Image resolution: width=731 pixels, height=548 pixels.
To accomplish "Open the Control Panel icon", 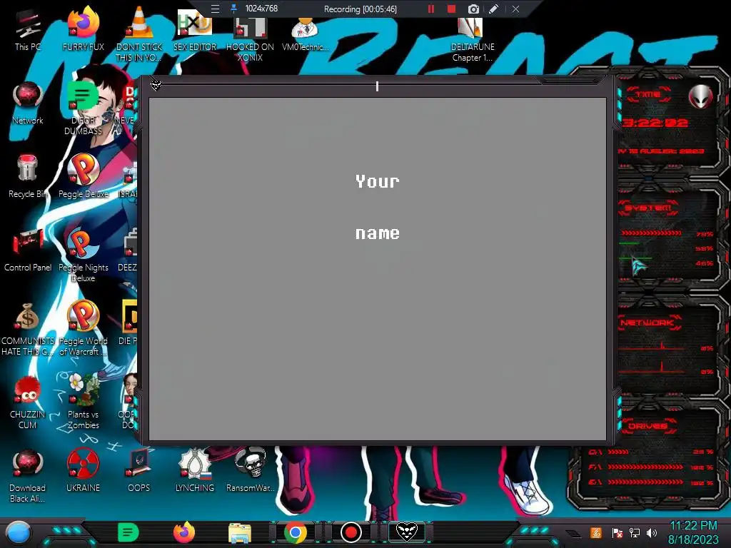I will coord(28,250).
